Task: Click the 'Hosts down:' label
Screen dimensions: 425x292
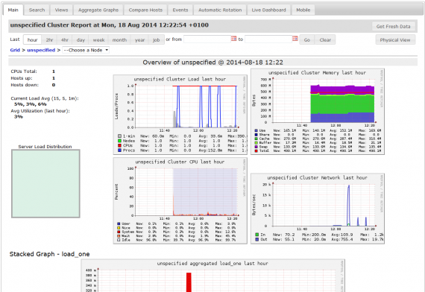Action: [25, 85]
